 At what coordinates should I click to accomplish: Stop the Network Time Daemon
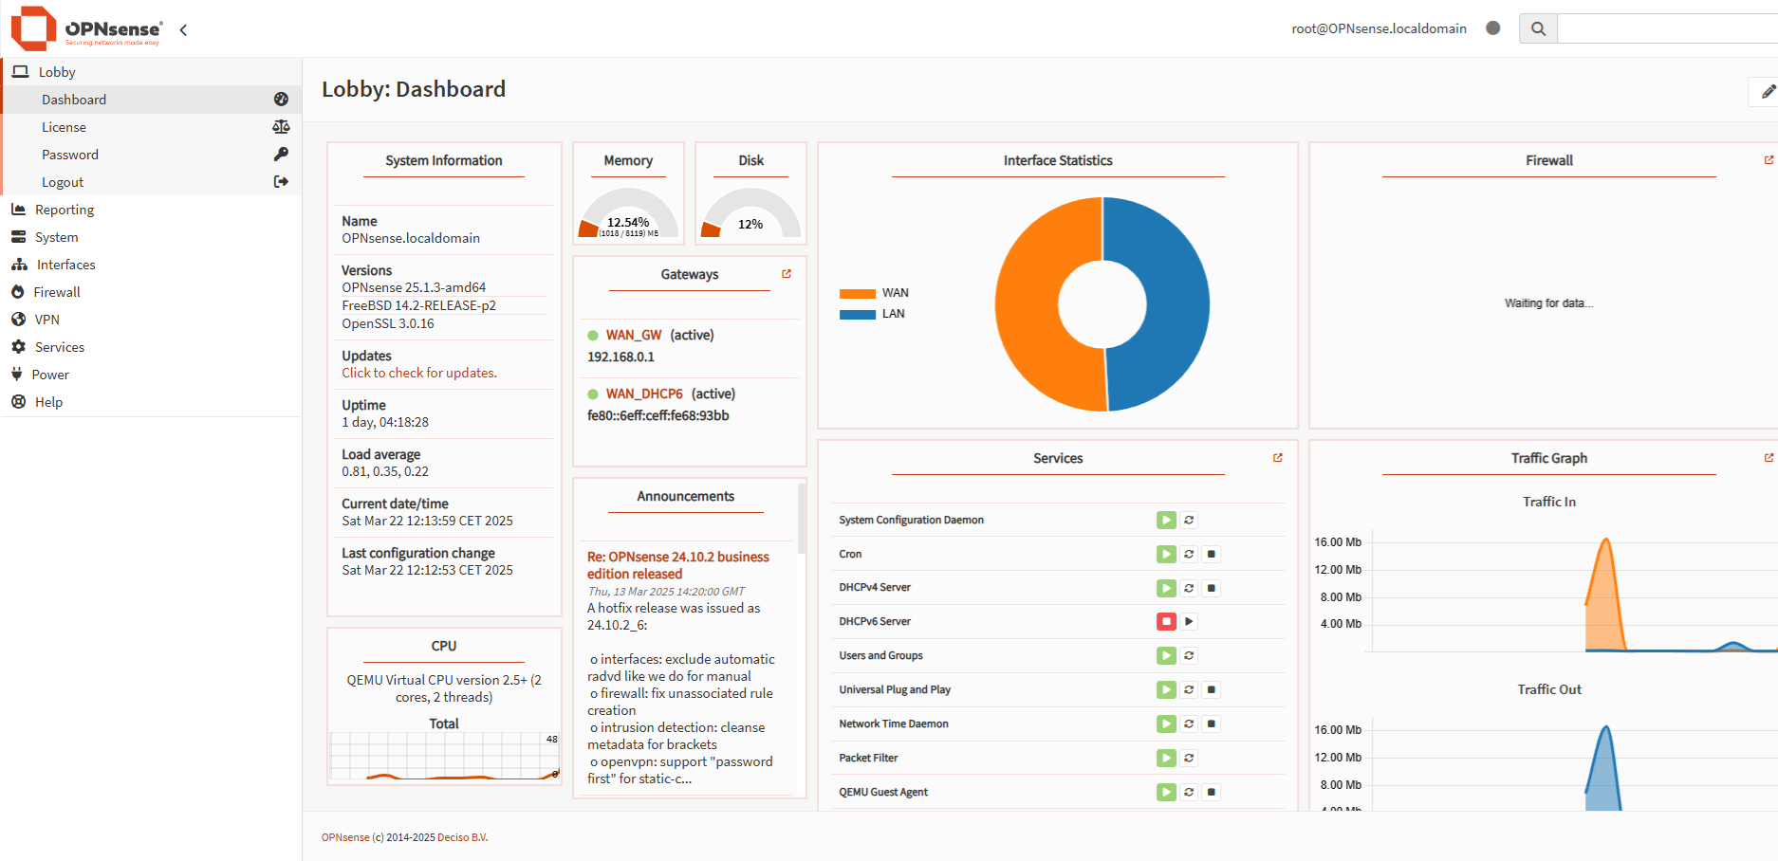coord(1212,724)
